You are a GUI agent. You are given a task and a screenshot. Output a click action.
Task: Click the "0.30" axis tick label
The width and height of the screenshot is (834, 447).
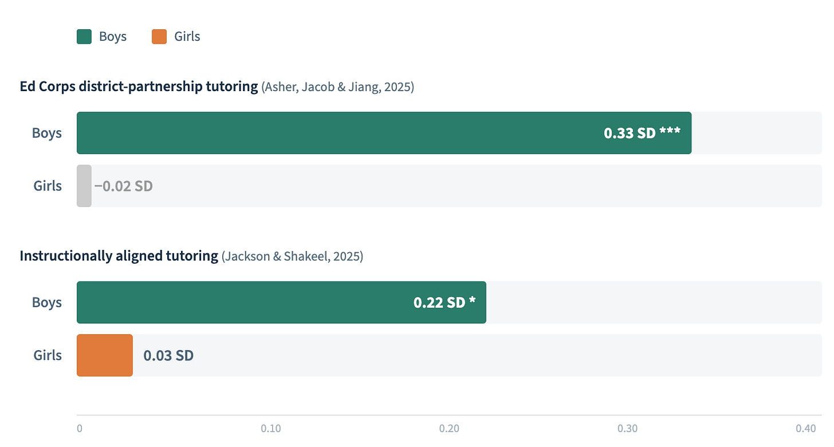[x=628, y=428]
